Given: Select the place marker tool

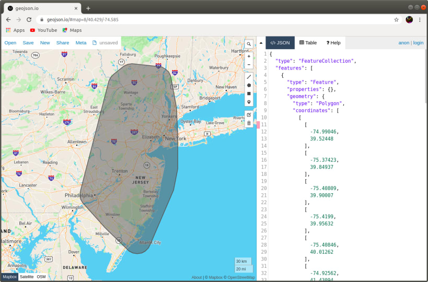Looking at the screenshot, I should [x=249, y=102].
